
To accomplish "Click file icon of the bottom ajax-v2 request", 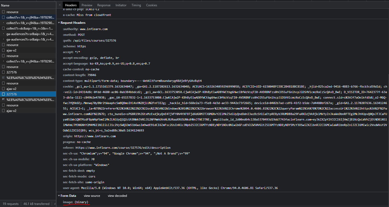I will pos(3,111).
